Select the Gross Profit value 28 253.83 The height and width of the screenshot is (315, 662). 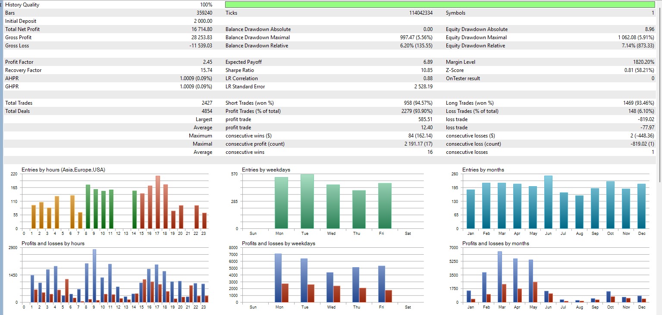(x=202, y=37)
